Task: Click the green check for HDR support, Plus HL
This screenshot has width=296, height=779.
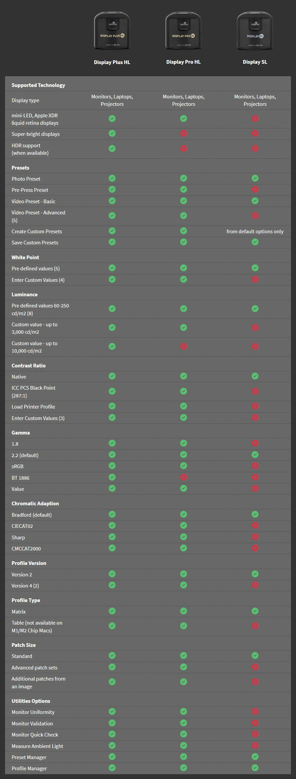Action: click(112, 148)
